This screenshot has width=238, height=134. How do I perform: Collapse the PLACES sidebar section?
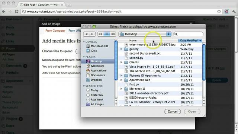click(84, 57)
